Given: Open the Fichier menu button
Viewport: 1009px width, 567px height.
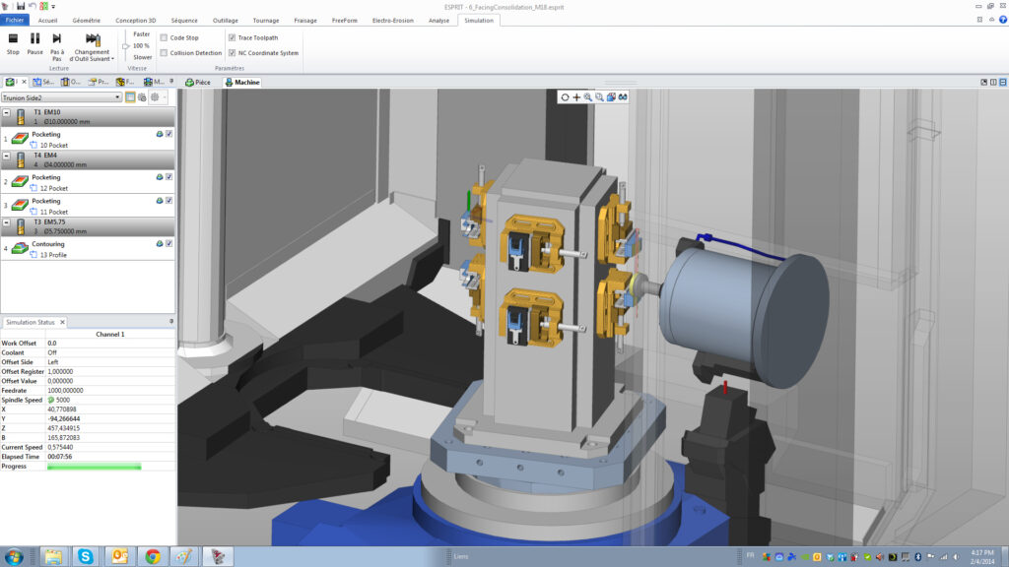Looking at the screenshot, I should click(x=15, y=20).
